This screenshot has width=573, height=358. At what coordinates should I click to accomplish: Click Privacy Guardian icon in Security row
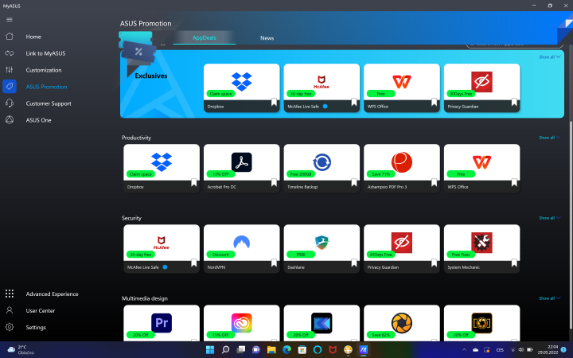click(x=402, y=242)
